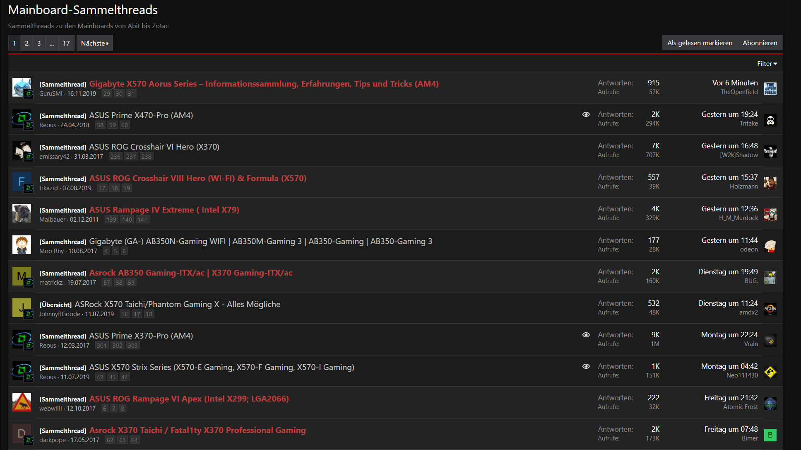Viewport: 801px width, 450px height.
Task: Click Neo111430's yellow diamond avatar
Action: pos(770,372)
